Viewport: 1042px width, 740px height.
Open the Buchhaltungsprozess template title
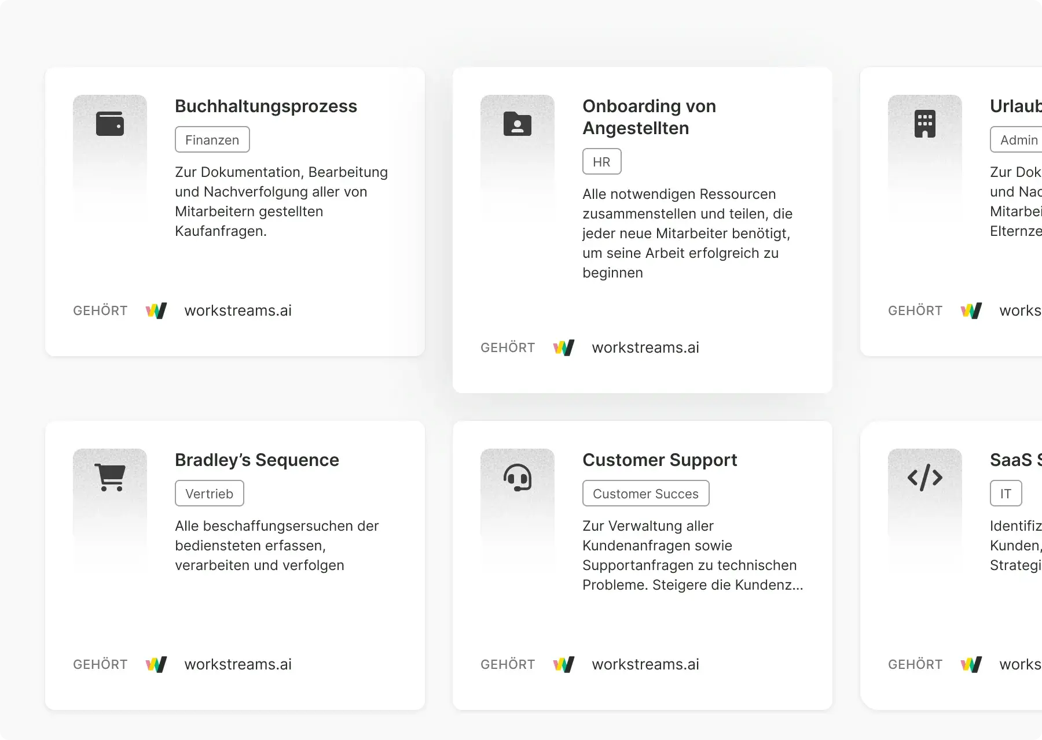pos(266,106)
